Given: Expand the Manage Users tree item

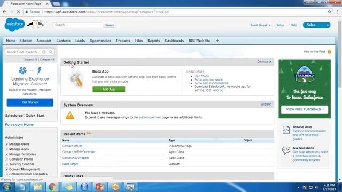Looking at the screenshot, I should point(6,144).
